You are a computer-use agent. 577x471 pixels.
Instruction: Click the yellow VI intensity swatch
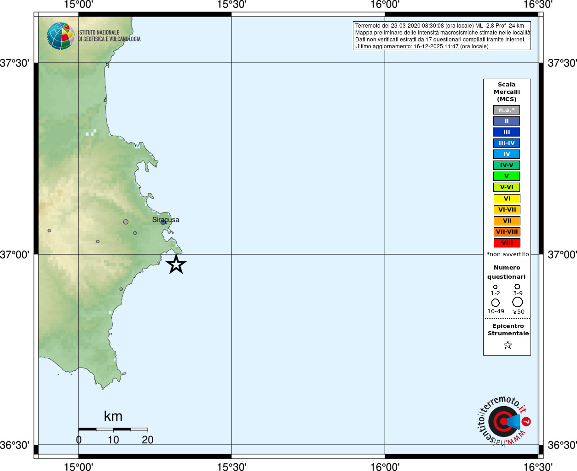507,199
